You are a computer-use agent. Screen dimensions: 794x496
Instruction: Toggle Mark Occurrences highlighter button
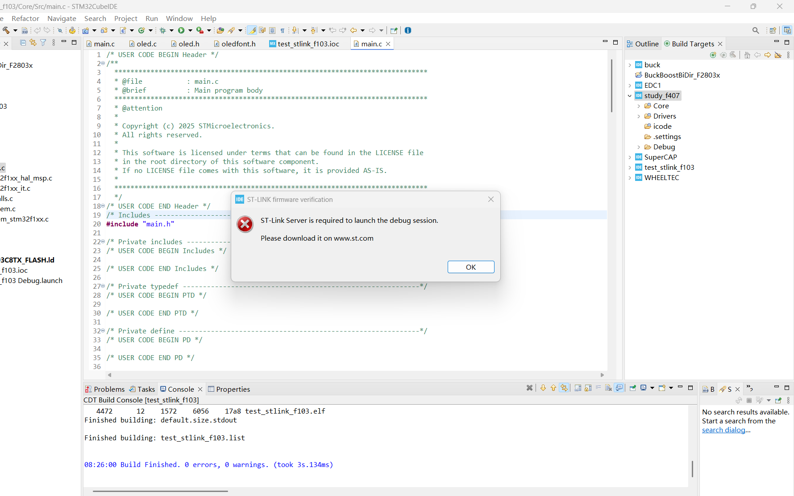[x=252, y=30]
